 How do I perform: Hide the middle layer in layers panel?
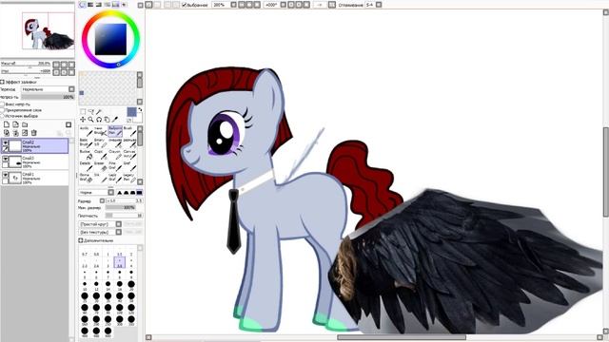pyautogui.click(x=5, y=159)
